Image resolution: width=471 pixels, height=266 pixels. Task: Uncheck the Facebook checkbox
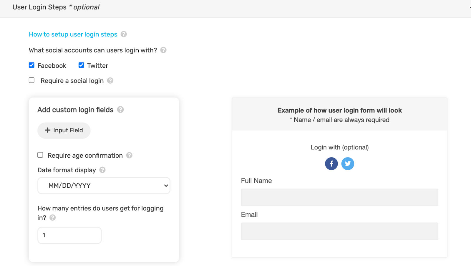point(32,65)
